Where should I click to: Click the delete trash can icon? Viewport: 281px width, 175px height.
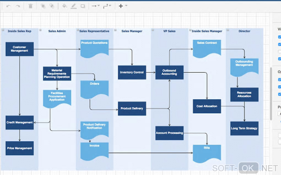point(31,6)
